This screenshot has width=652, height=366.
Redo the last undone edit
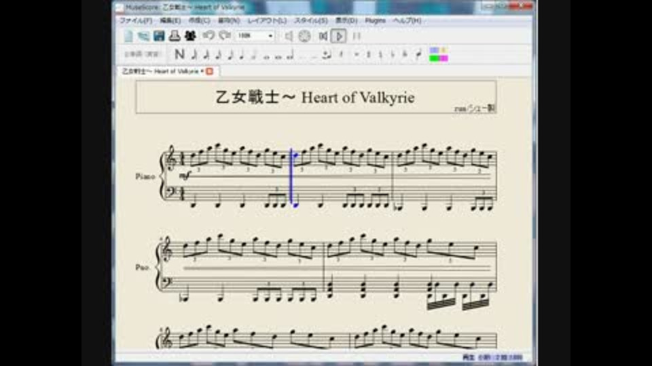[x=225, y=36]
